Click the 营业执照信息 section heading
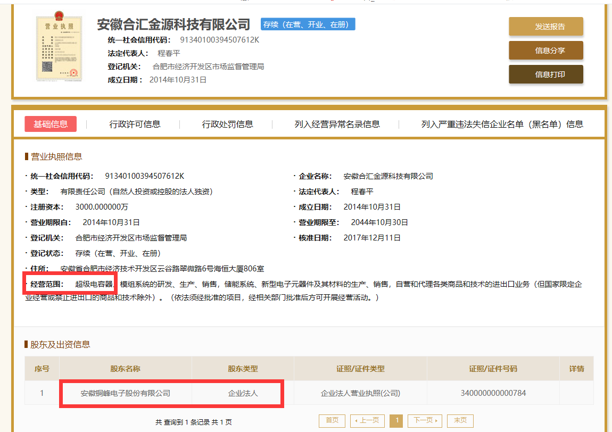 (x=56, y=157)
